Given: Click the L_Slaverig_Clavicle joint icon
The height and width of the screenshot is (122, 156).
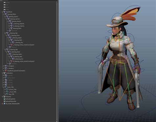Looking at the screenshot, I should tap(12, 24).
